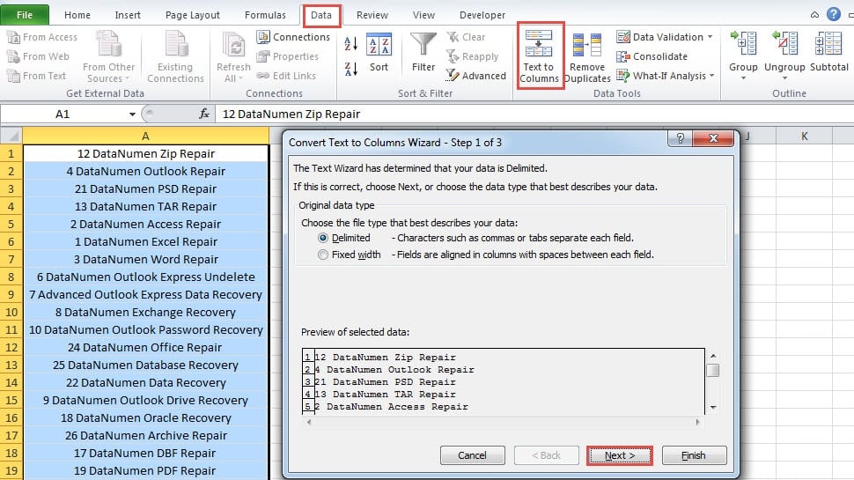Select cell containing DataNumen Word Repair
Viewport: 854px width, 480px height.
pyautogui.click(x=146, y=259)
